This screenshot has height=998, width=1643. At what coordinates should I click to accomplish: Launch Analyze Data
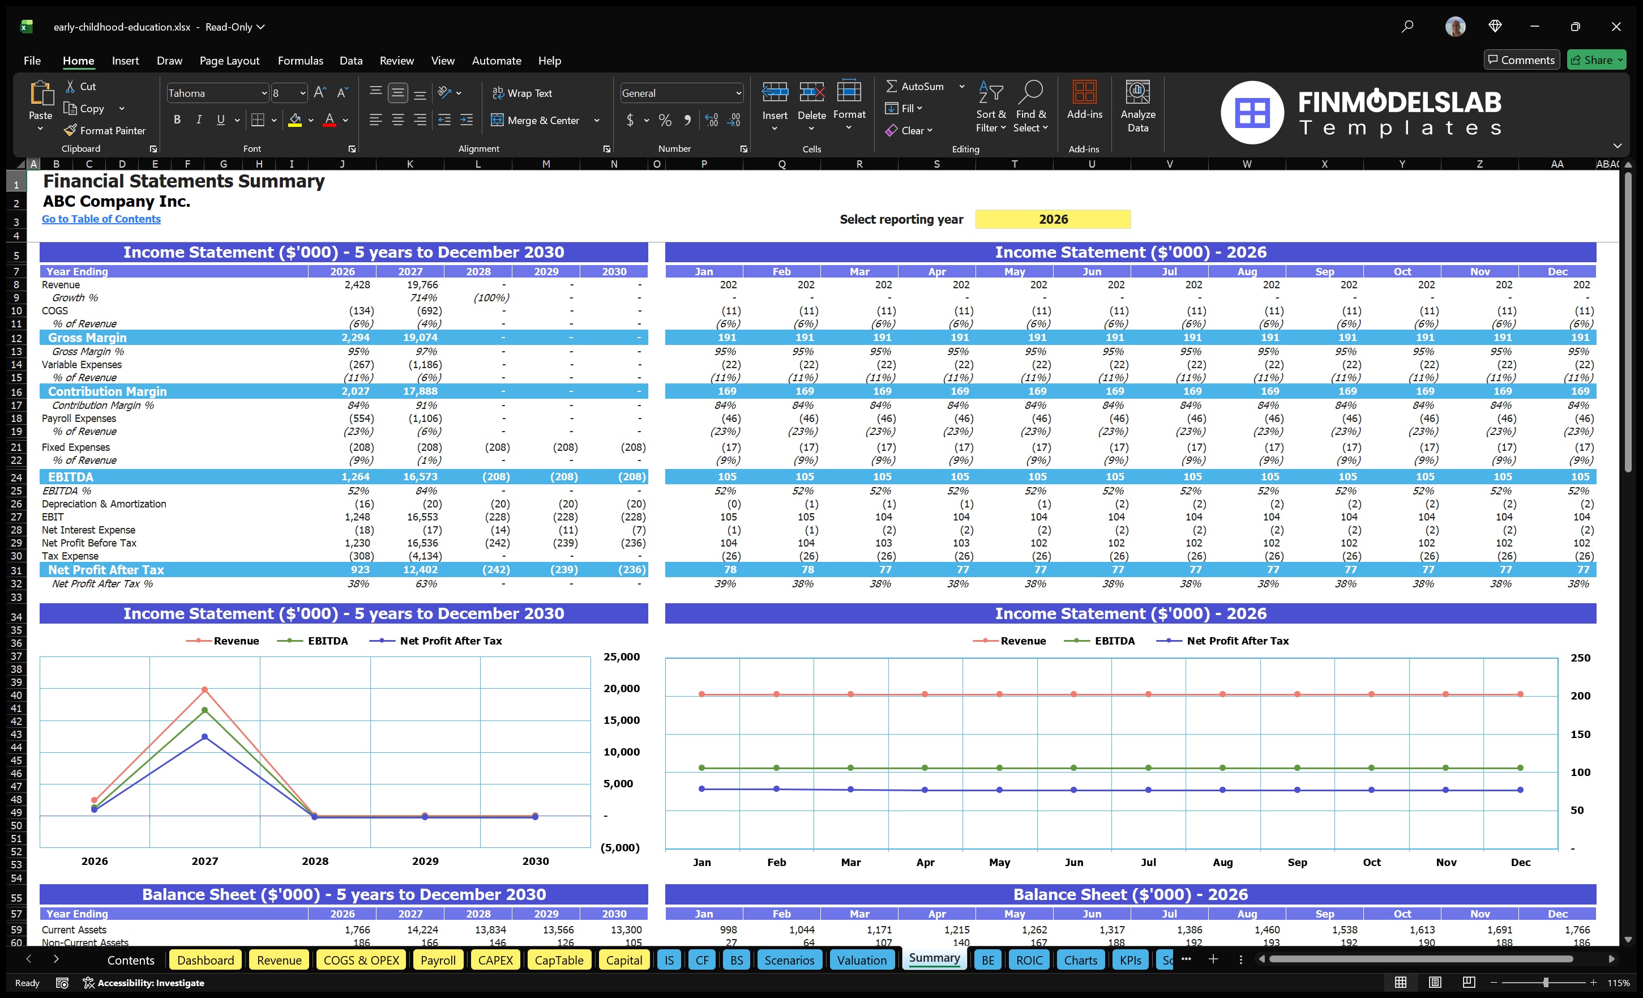(x=1138, y=106)
